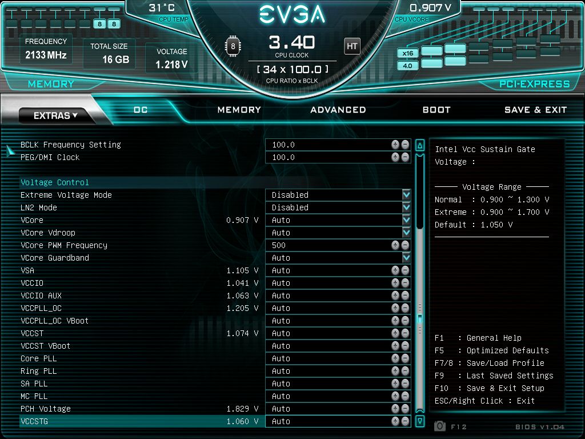
Task: Click the PEG/DMI Clock label
Action: (50, 157)
